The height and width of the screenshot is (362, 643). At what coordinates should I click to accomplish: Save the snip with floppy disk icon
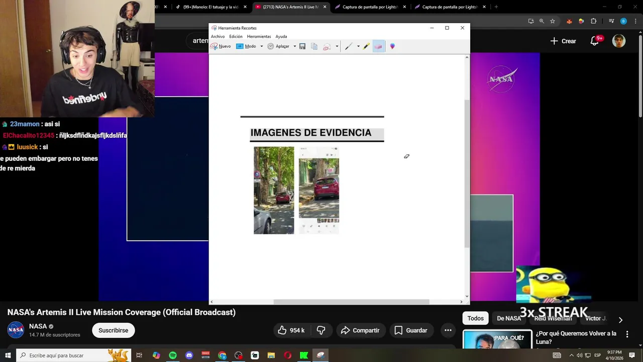pyautogui.click(x=302, y=46)
